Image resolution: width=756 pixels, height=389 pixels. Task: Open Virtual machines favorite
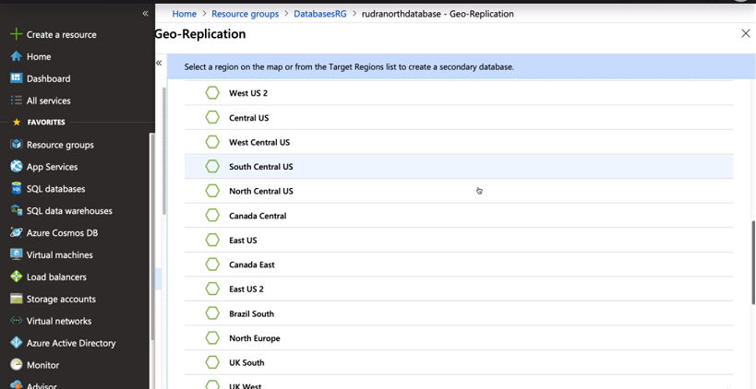pyautogui.click(x=60, y=254)
